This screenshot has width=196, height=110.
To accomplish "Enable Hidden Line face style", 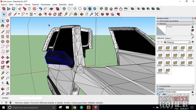I will point(80,9).
